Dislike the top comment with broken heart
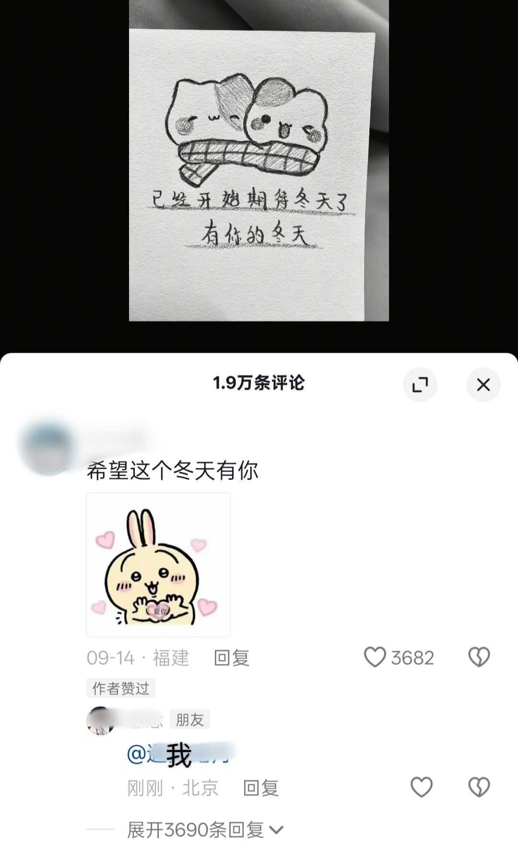The image size is (518, 858). pyautogui.click(x=479, y=657)
